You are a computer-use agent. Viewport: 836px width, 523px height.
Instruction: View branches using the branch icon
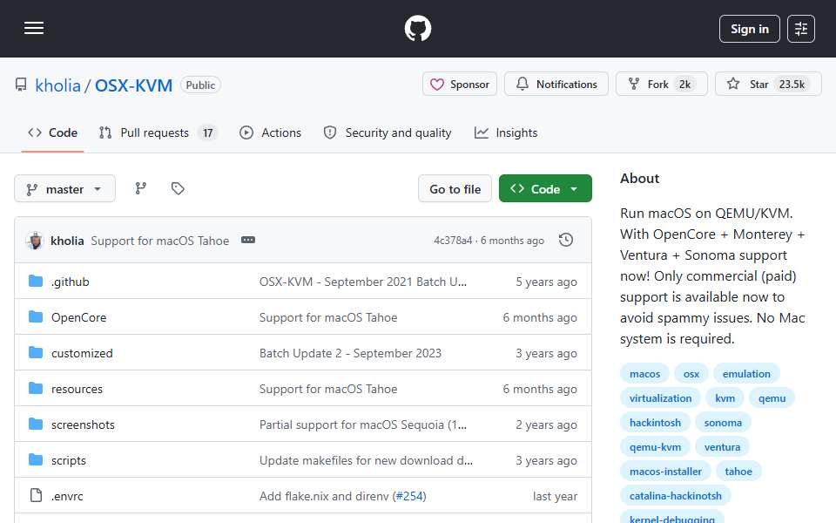point(141,188)
